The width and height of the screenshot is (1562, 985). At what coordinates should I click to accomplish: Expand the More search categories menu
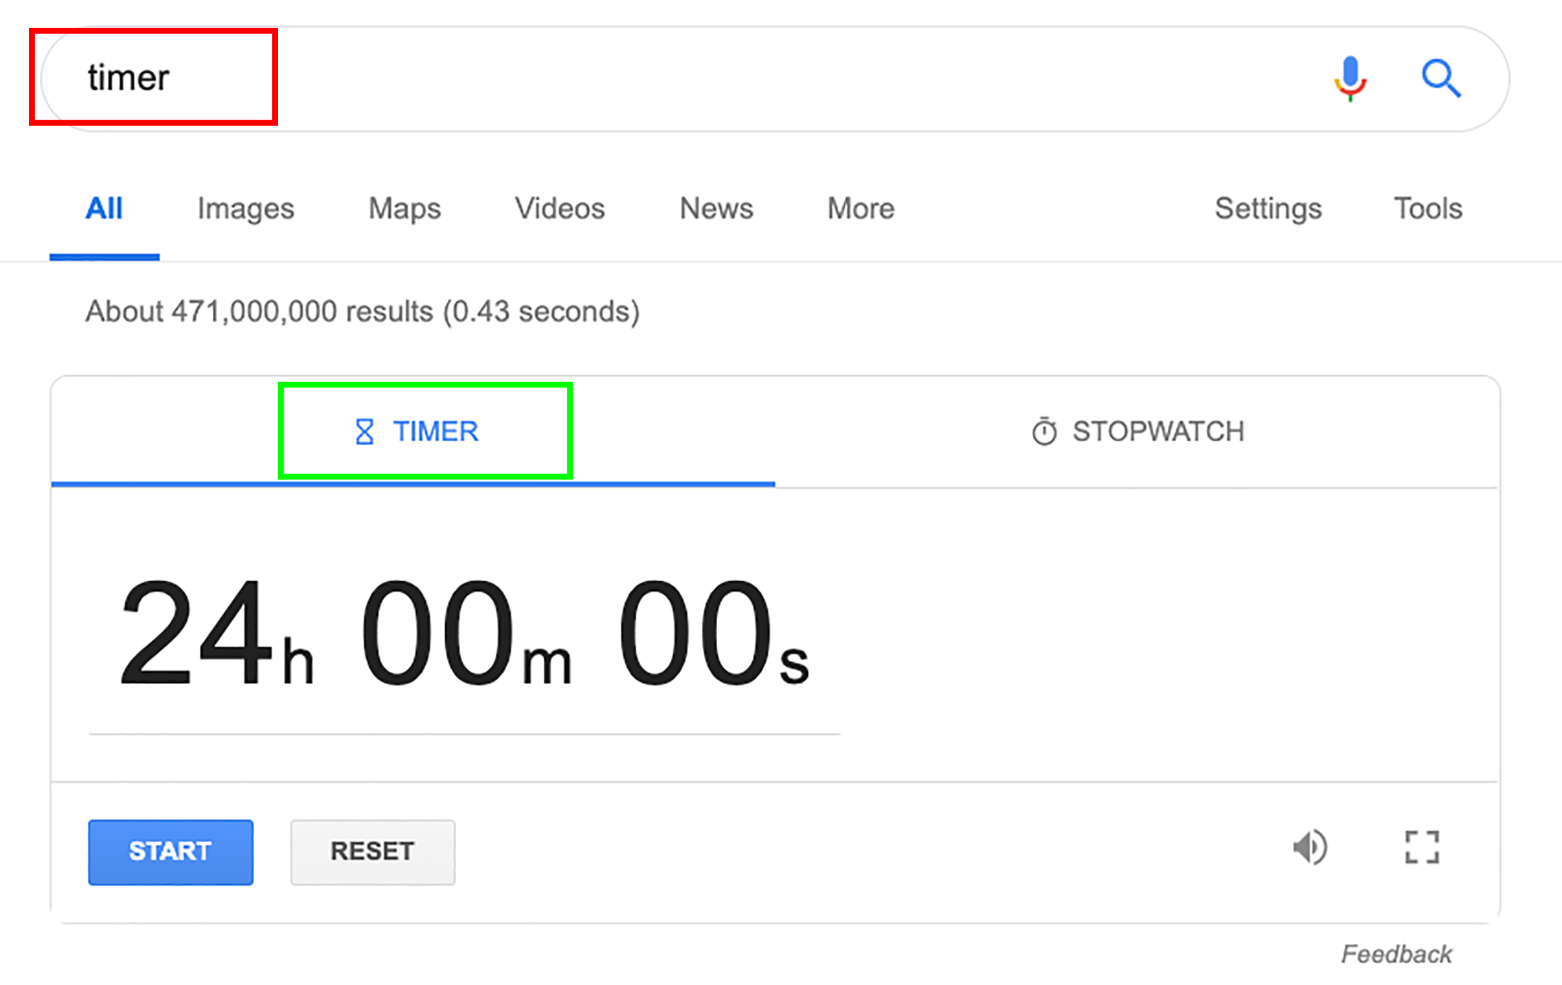click(x=861, y=209)
